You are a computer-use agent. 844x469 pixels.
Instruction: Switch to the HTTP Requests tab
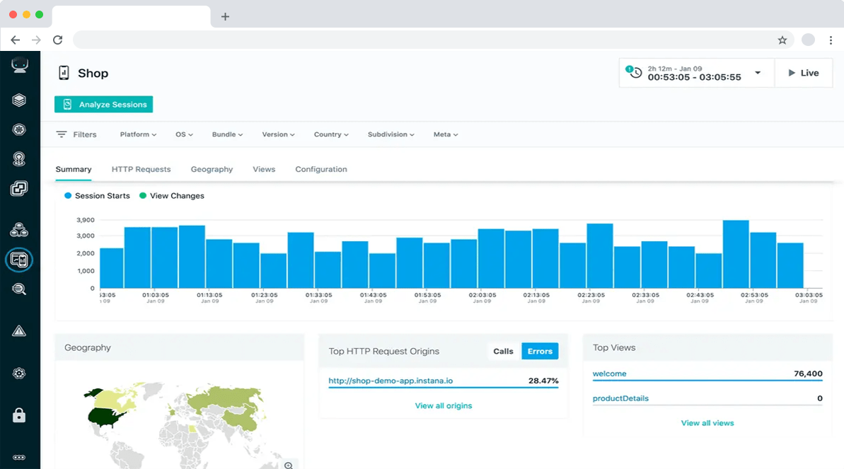click(x=141, y=170)
